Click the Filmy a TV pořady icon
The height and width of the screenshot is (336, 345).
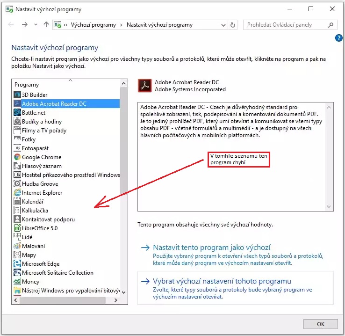[17, 131]
